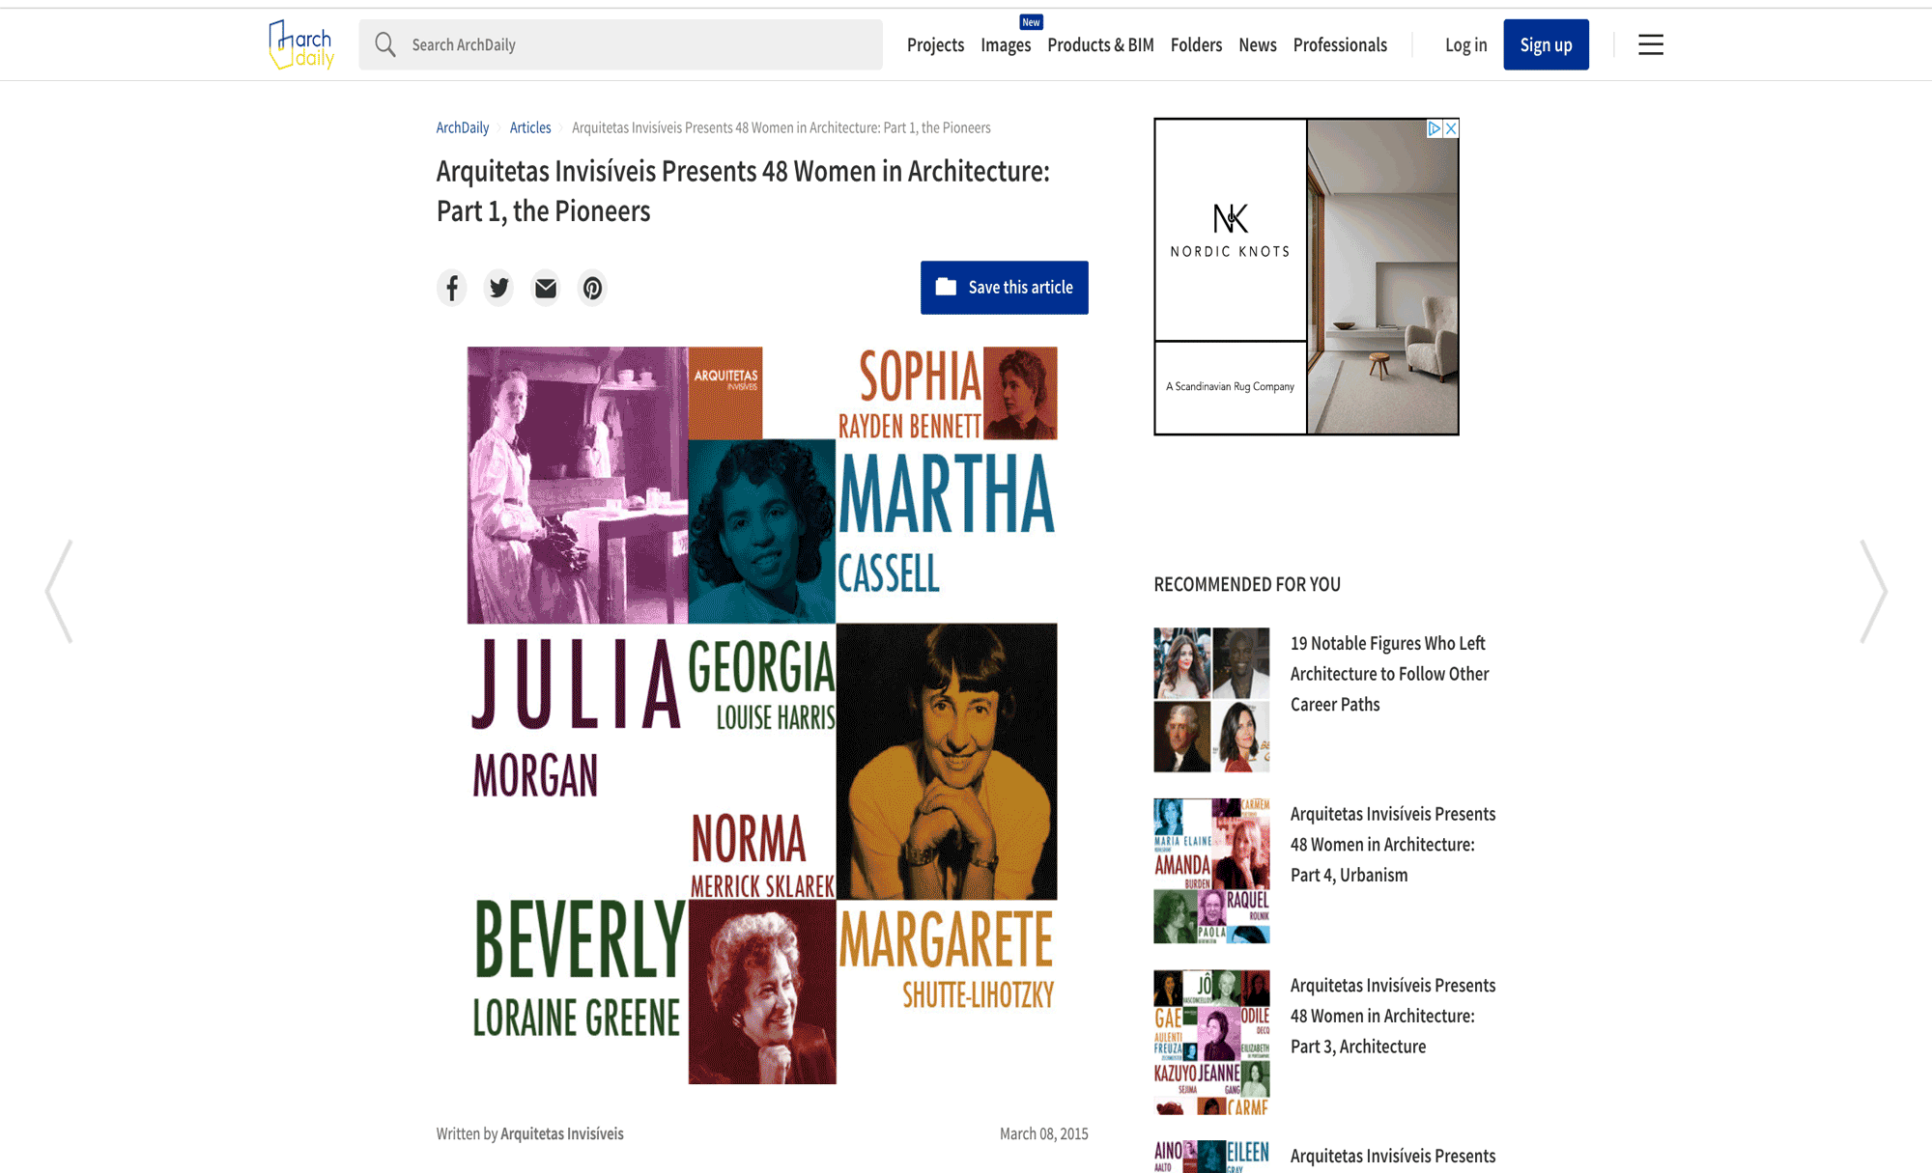
Task: Close the Nordic Knots ad
Action: [x=1451, y=128]
